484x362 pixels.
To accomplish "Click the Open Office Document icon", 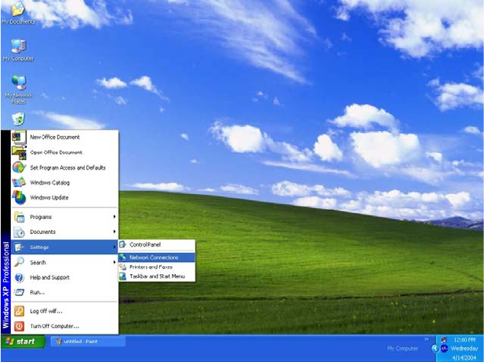I will click(19, 152).
